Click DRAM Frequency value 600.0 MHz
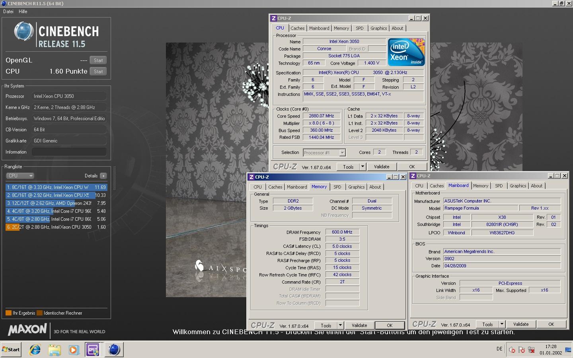Image resolution: width=573 pixels, height=358 pixels. (342, 232)
